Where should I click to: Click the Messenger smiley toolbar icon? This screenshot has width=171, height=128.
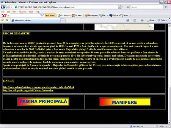pyautogui.click(x=86, y=15)
